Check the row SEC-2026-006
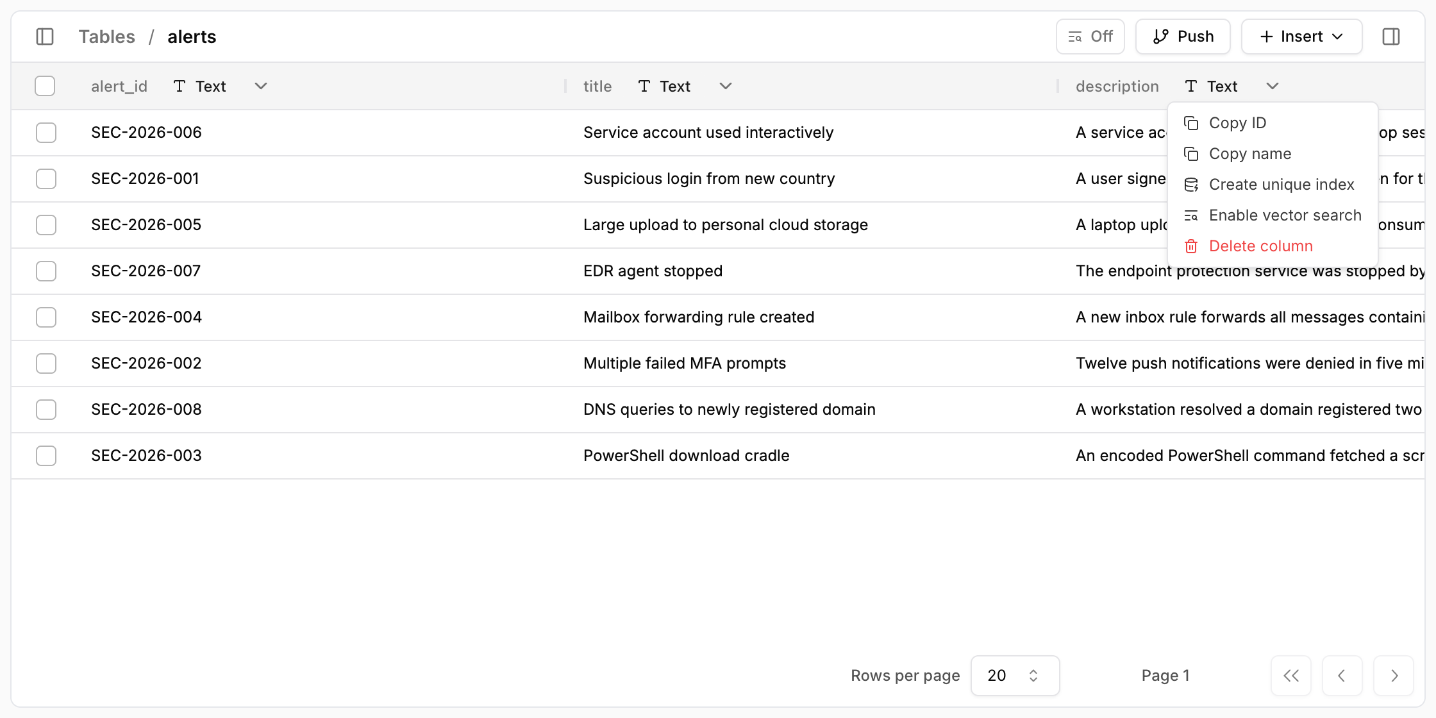Screen dimensions: 1436x718 point(46,133)
